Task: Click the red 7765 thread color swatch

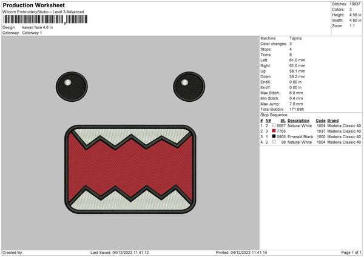Action: click(274, 131)
